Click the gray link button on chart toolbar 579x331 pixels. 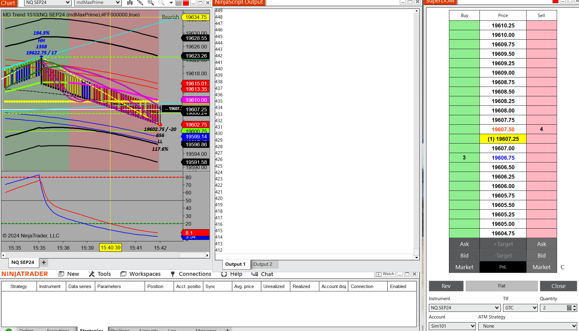(x=179, y=3)
